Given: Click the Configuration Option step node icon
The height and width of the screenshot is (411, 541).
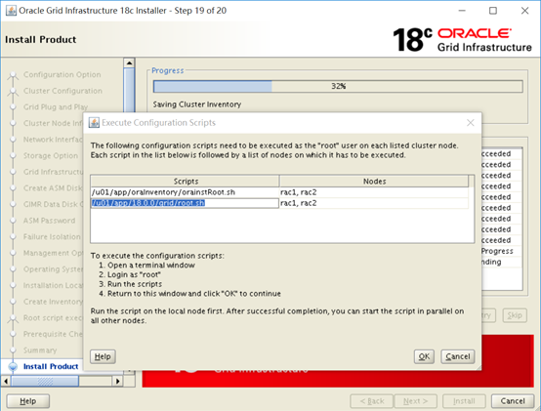Looking at the screenshot, I should [13, 75].
